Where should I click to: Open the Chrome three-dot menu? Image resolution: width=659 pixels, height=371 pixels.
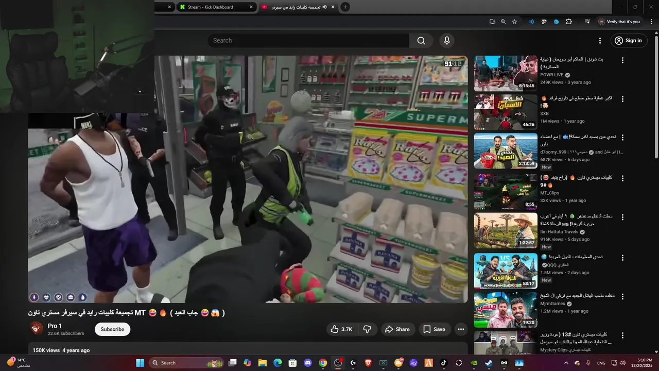(651, 22)
